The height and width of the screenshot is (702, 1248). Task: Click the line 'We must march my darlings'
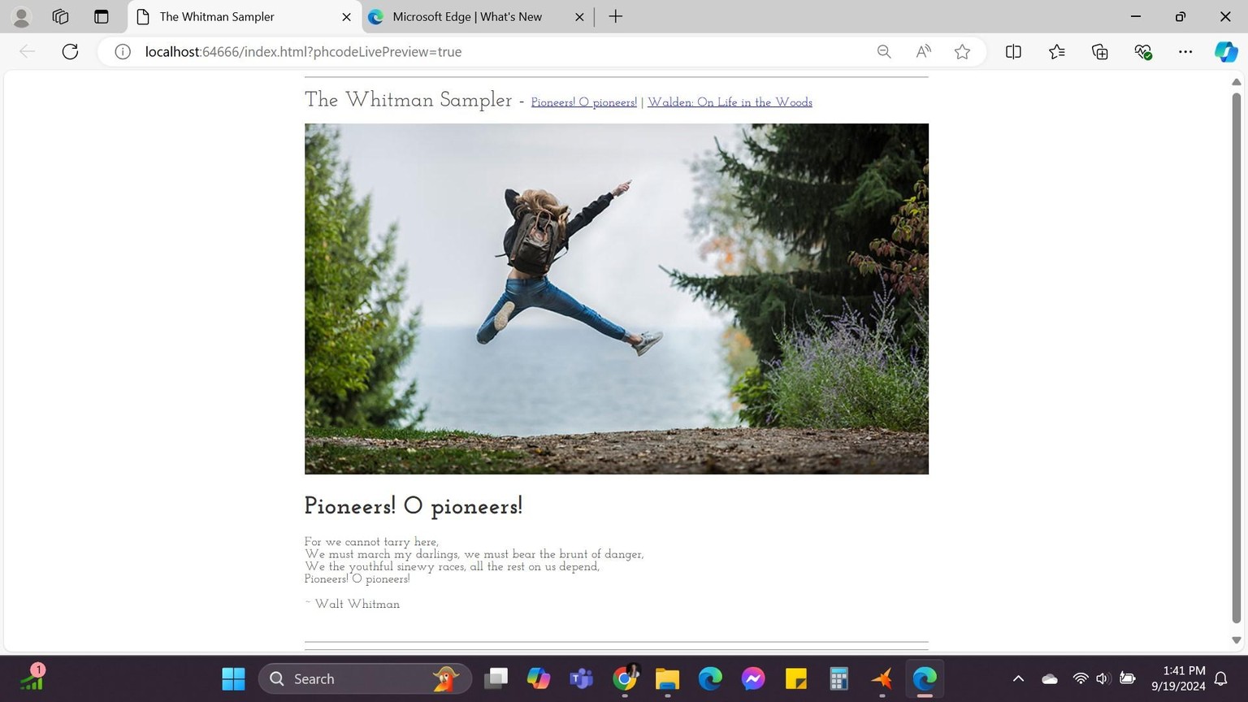point(474,554)
